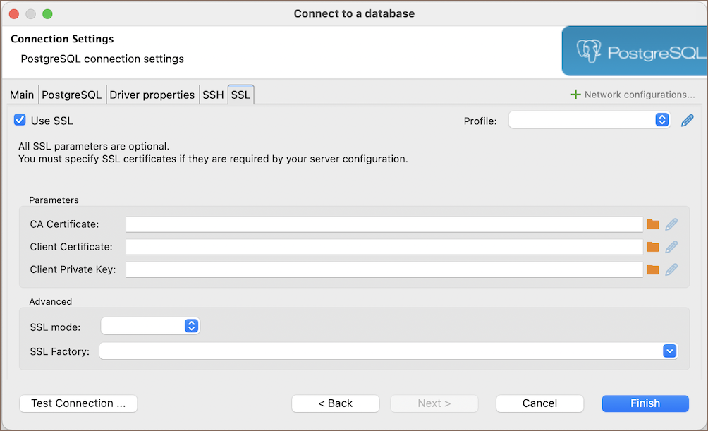
Task: Click the CA Certificate folder browse icon
Action: coord(652,224)
